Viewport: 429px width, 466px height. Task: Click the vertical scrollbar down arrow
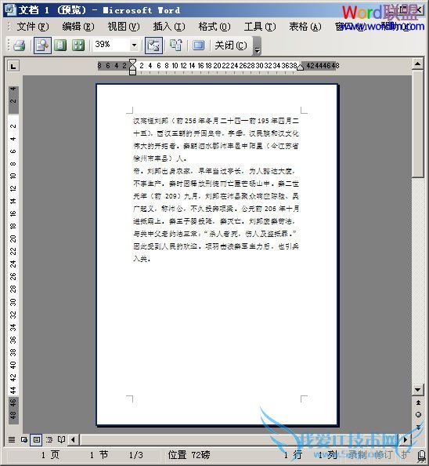click(x=417, y=390)
